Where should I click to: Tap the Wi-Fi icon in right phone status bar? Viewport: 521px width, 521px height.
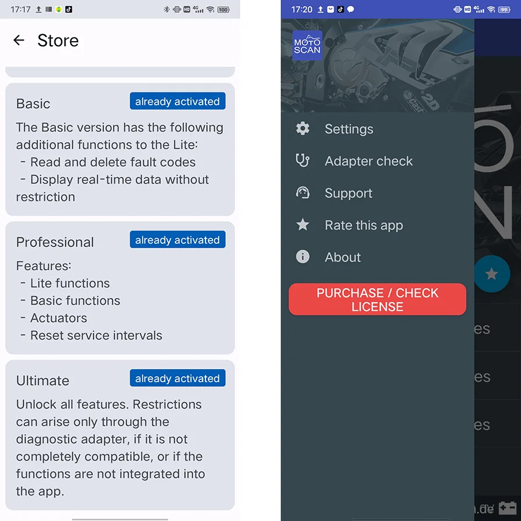[x=491, y=9]
